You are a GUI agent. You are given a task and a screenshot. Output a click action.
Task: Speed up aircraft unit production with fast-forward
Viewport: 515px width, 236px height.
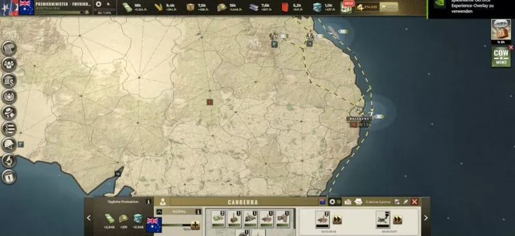397,219
